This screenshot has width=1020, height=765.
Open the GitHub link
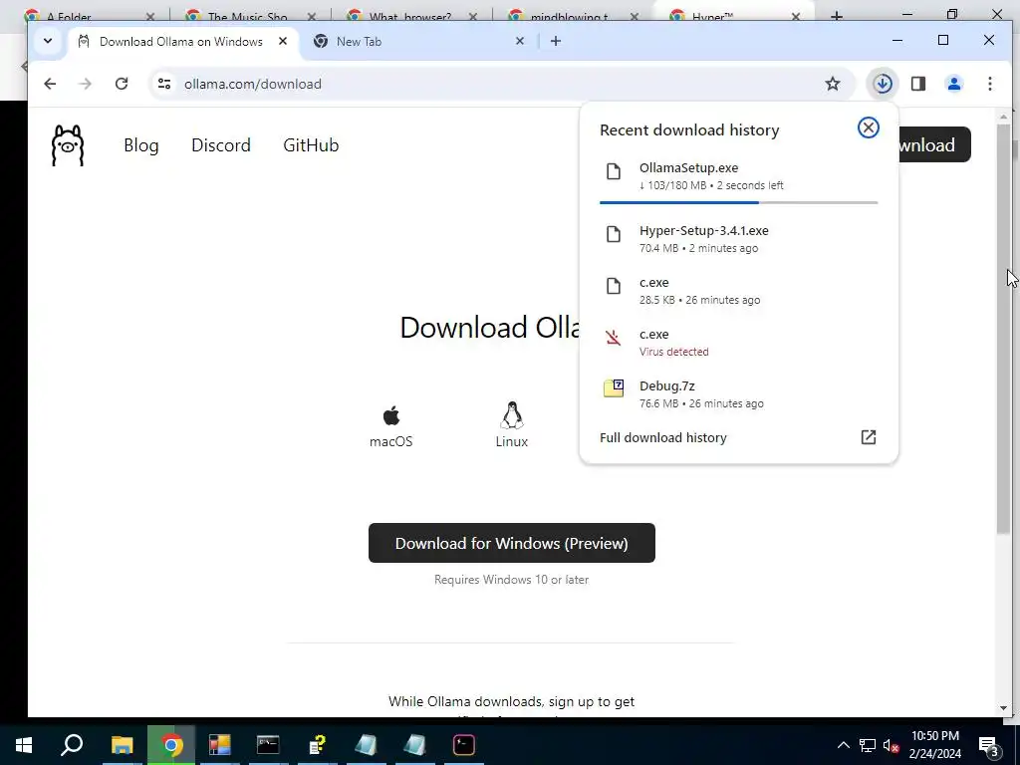pos(311,145)
